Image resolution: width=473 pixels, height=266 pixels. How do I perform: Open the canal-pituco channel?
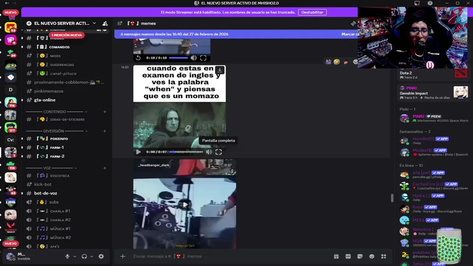[x=67, y=74]
